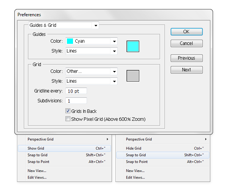Open the Grid Color Other dropdown
The width and height of the screenshot is (227, 191).
pos(92,71)
